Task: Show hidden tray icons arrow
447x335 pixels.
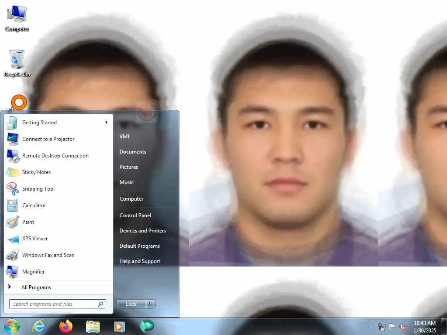Action: point(371,327)
